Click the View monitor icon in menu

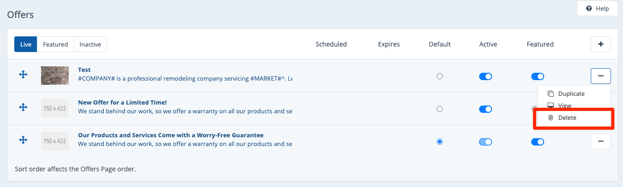click(x=550, y=105)
